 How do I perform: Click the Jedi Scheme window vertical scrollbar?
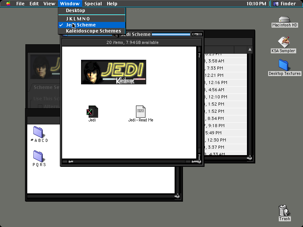click(199, 103)
